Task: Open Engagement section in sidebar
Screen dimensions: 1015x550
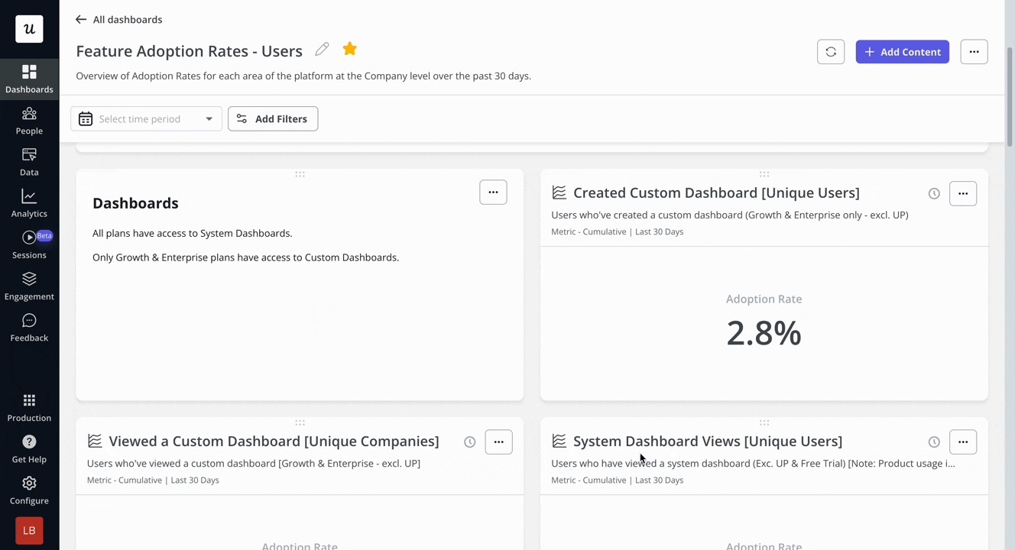Action: coord(29,286)
